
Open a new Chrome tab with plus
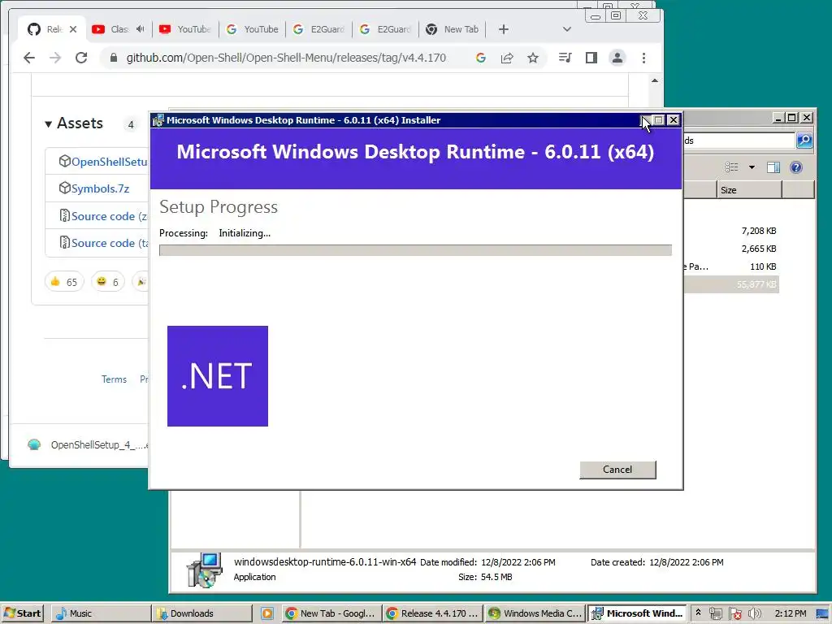click(x=504, y=29)
